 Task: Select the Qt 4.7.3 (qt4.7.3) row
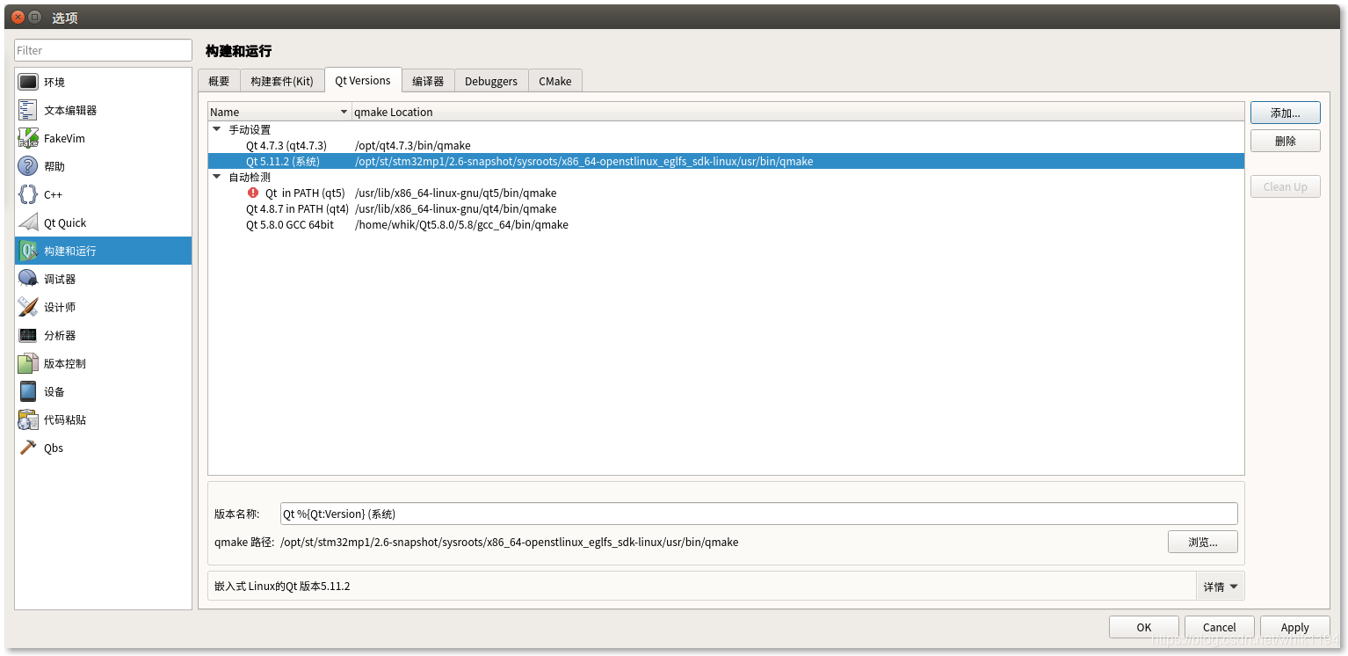726,145
